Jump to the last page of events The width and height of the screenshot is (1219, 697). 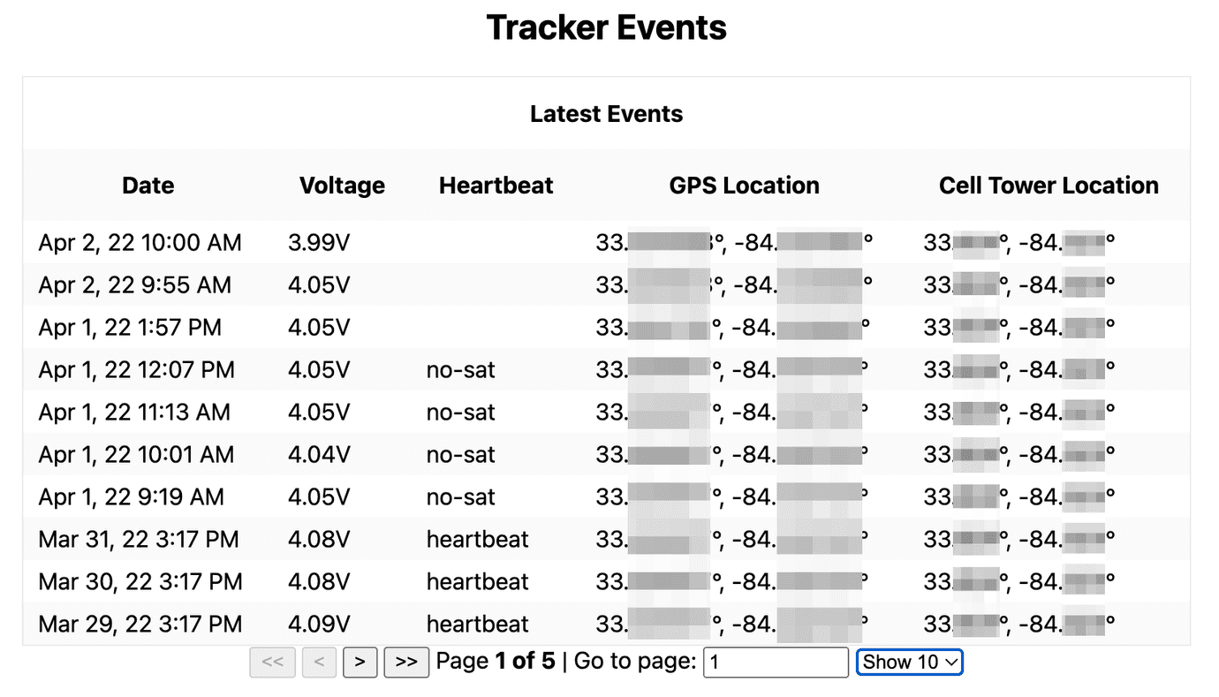click(406, 662)
